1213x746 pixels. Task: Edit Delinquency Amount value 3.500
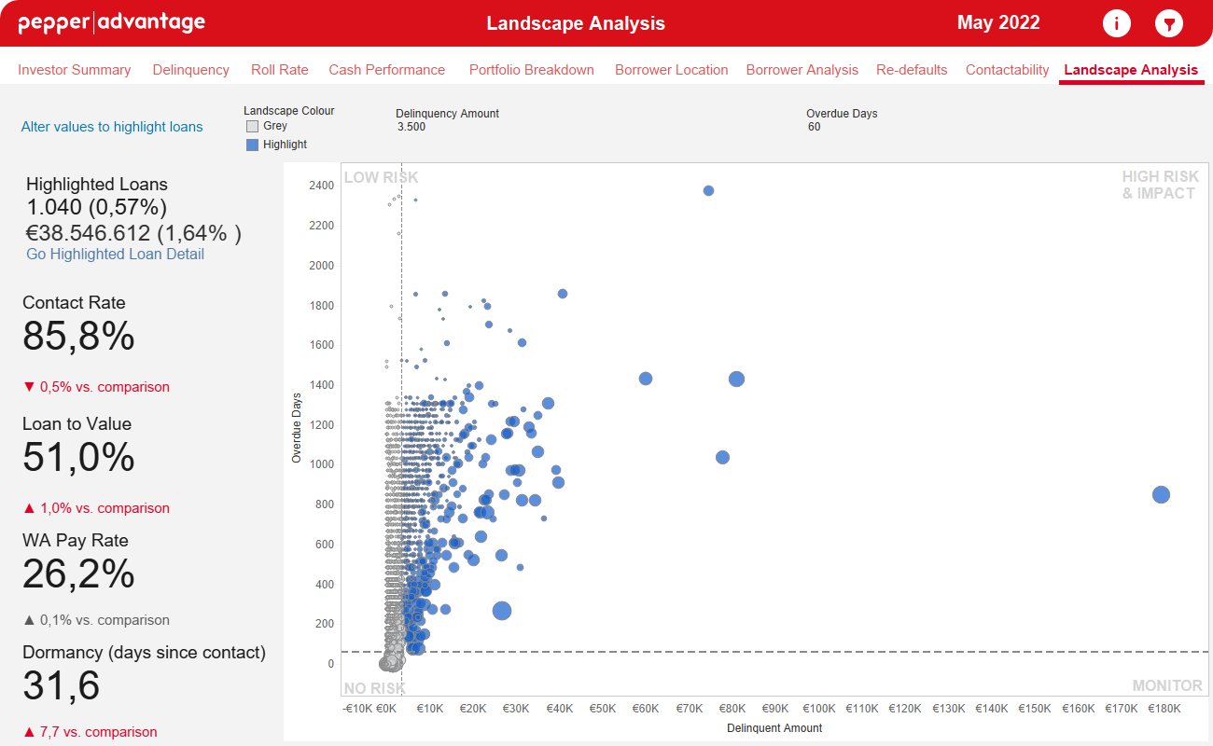(411, 127)
